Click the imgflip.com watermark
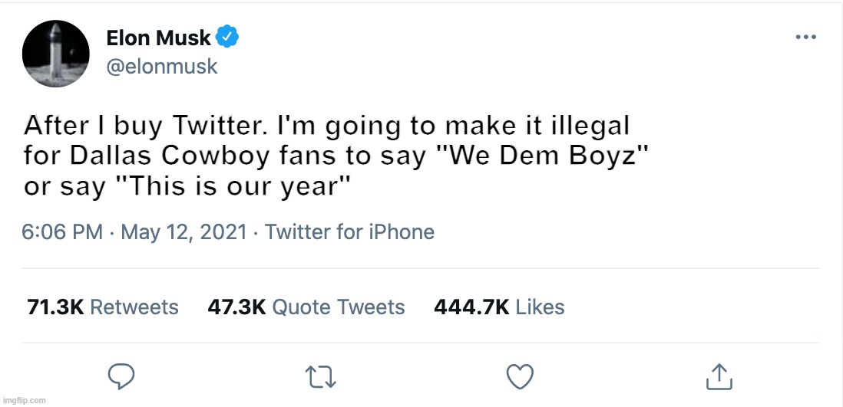The image size is (843, 407). coord(24,400)
